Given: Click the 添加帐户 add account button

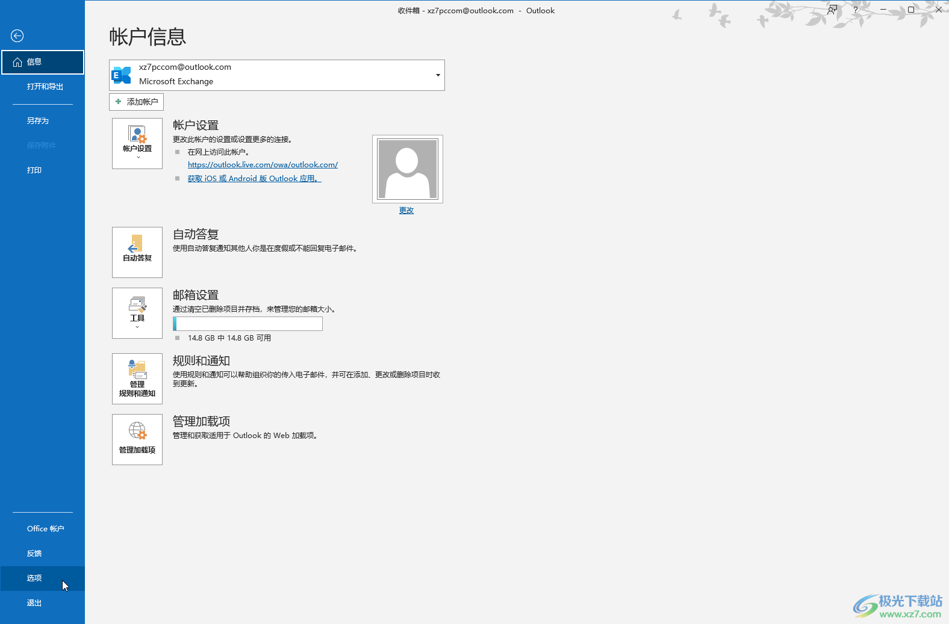Looking at the screenshot, I should pyautogui.click(x=136, y=102).
